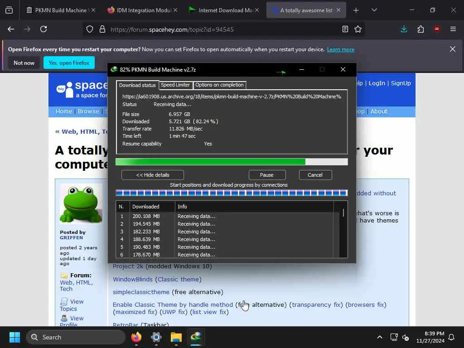Open File Explorer from the taskbar

click(x=176, y=337)
